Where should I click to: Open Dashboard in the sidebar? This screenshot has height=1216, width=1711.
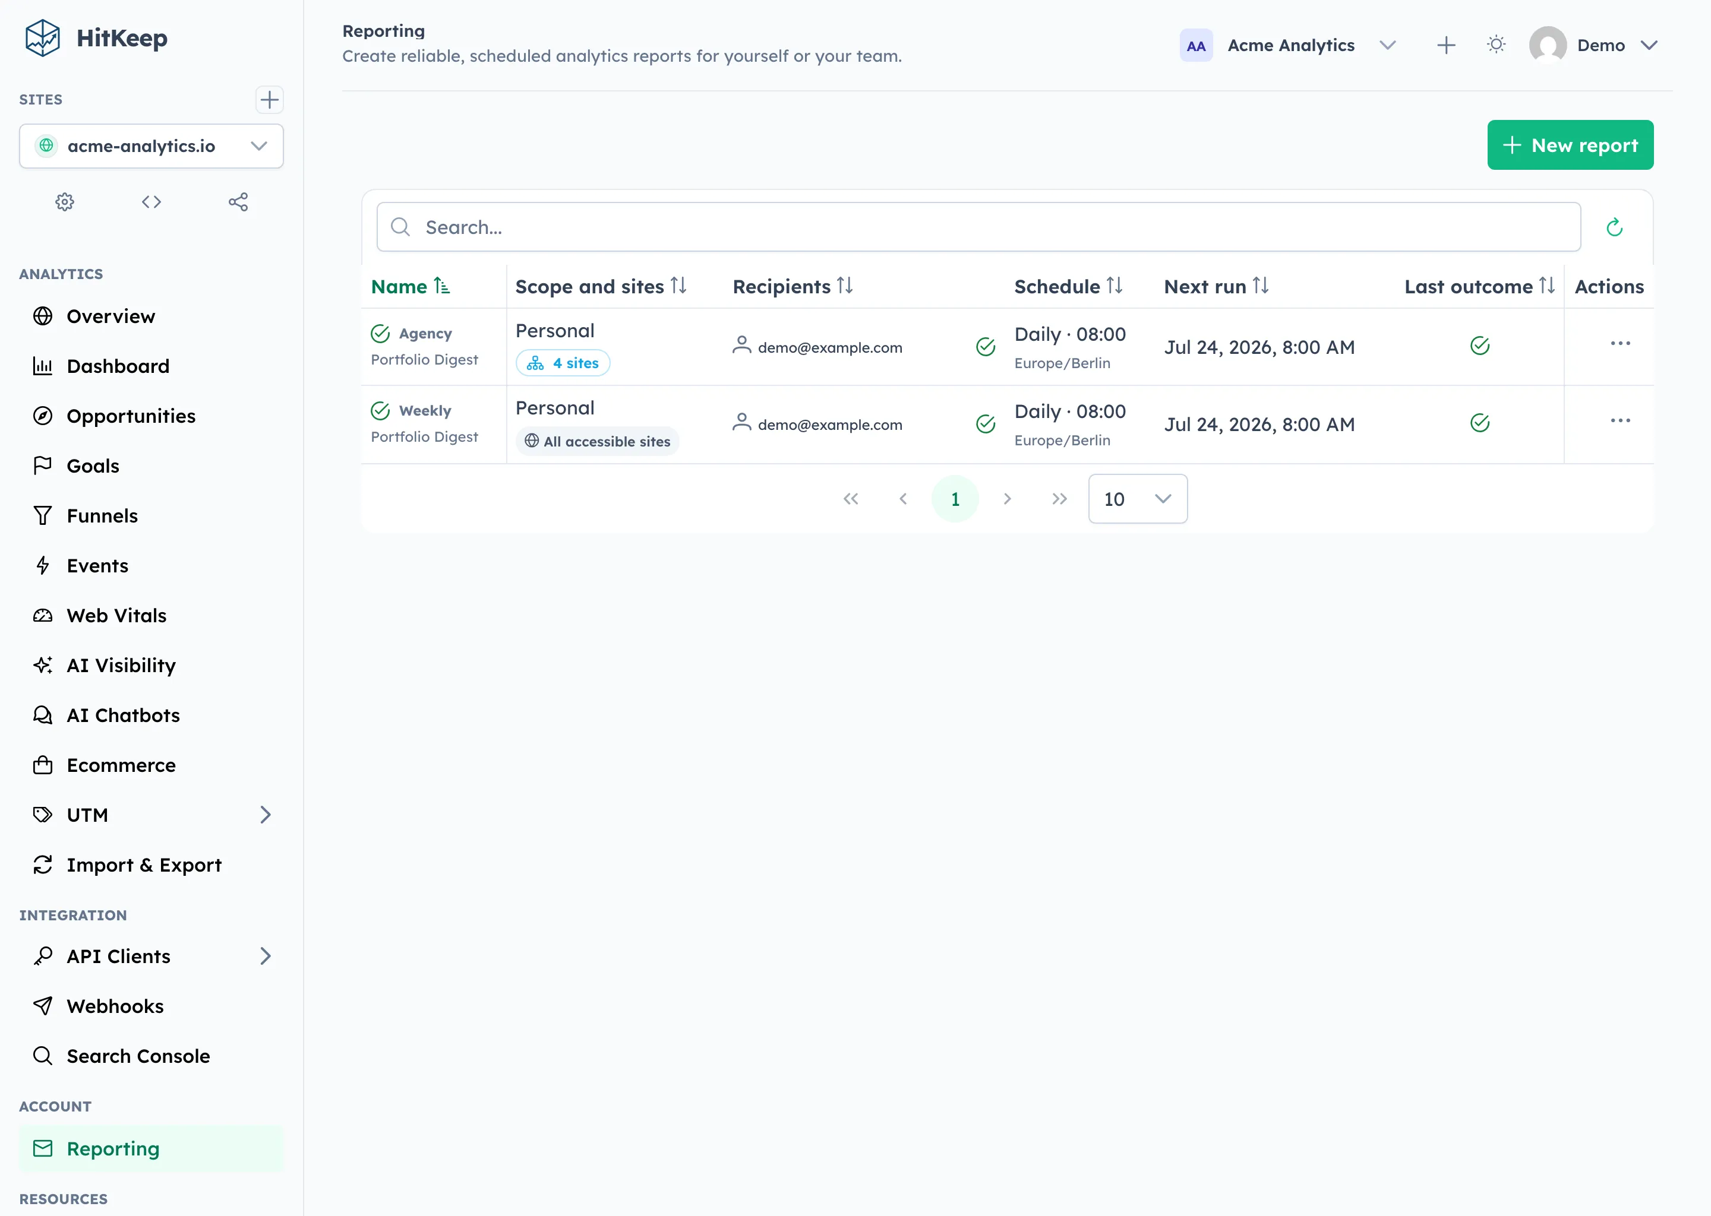click(151, 366)
